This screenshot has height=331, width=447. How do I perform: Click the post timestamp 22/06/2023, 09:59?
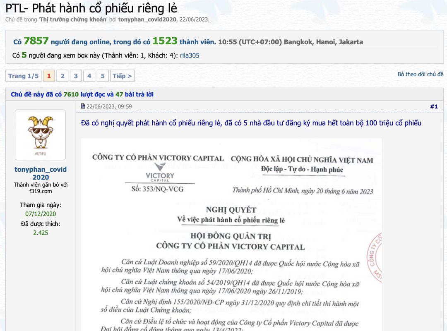(109, 107)
